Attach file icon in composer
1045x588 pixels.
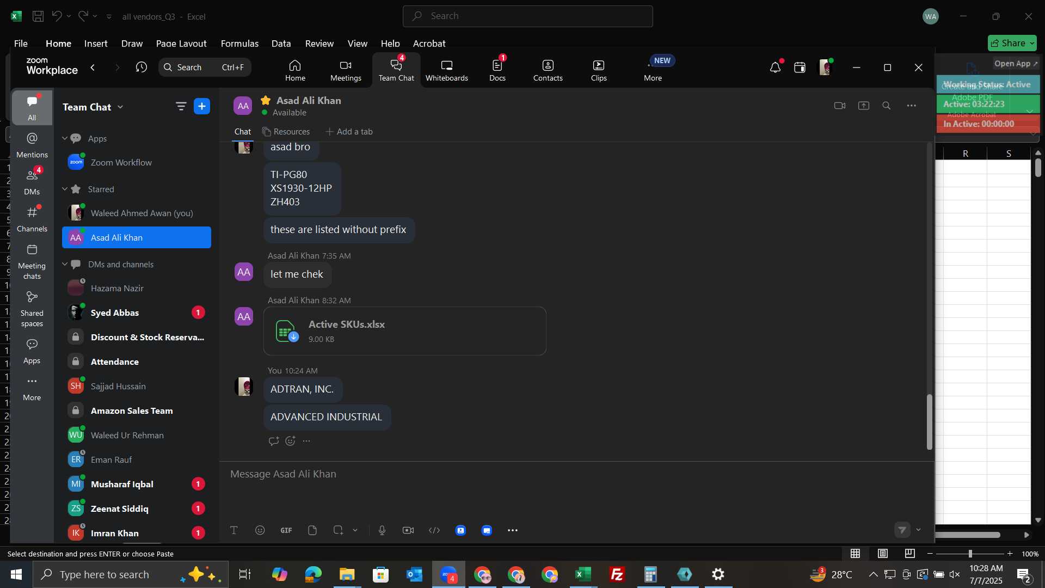tap(312, 530)
